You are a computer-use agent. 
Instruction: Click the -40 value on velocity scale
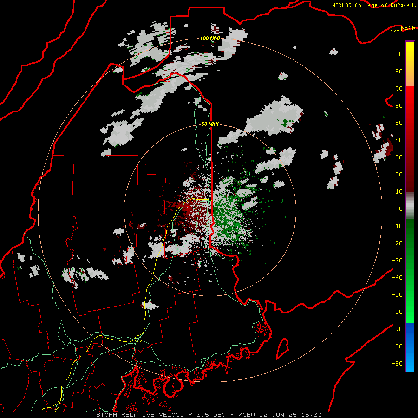point(397,278)
